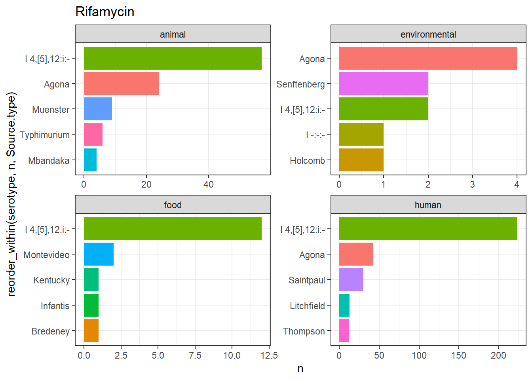Click the animal facet header
Screen dimensions: 532x380
pyautogui.click(x=173, y=34)
